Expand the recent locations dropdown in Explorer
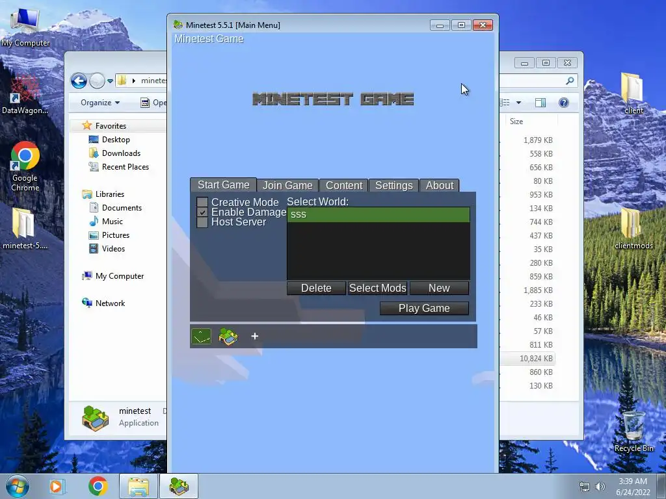 point(110,81)
